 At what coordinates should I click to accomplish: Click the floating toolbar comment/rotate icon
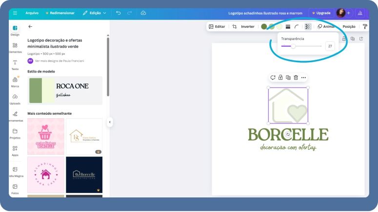click(x=273, y=78)
